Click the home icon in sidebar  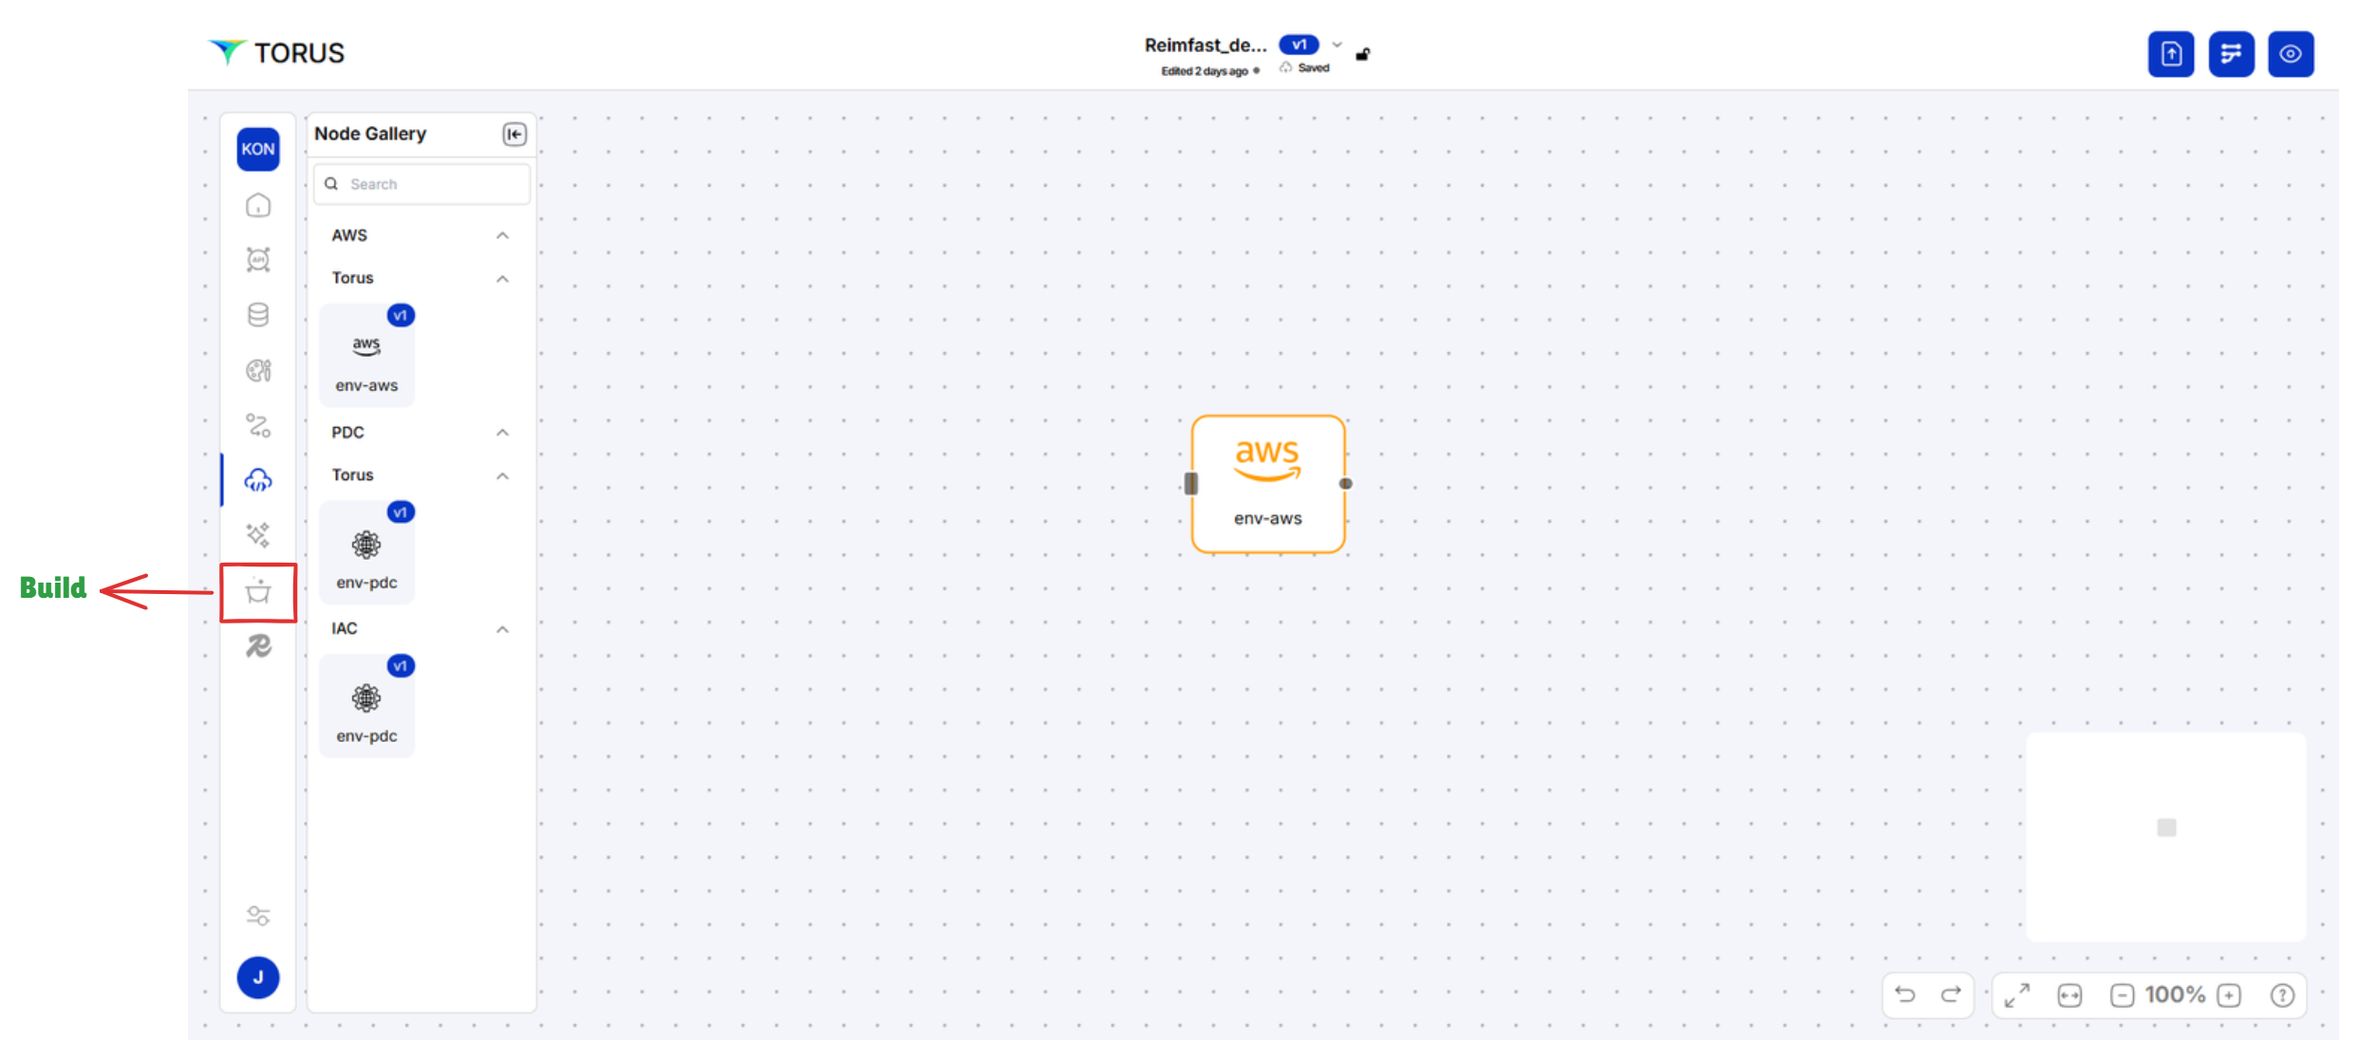click(258, 205)
